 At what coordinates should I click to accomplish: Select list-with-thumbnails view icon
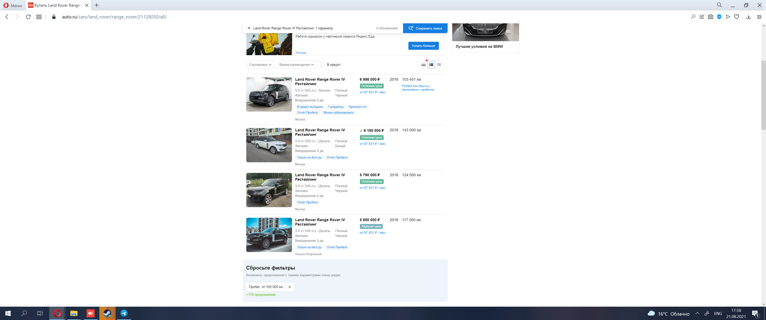point(431,65)
